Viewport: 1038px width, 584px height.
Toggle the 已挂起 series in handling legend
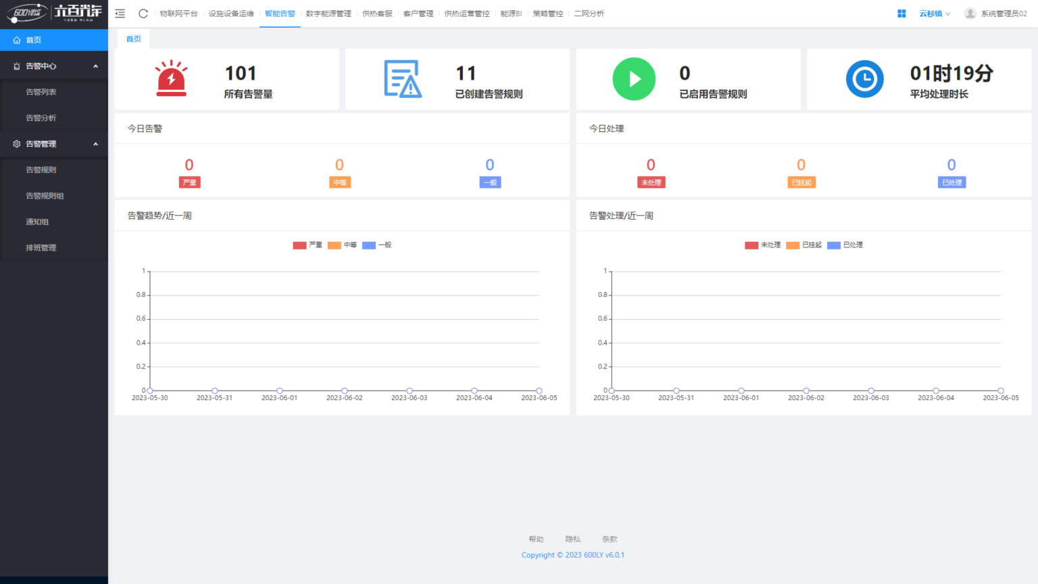coord(804,245)
